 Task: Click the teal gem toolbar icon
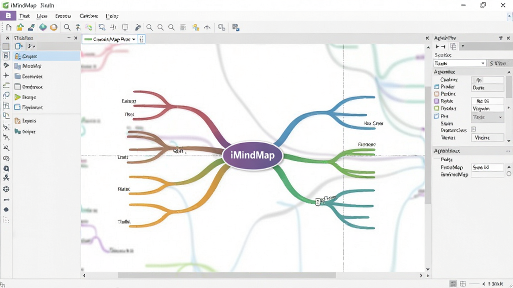[43, 27]
